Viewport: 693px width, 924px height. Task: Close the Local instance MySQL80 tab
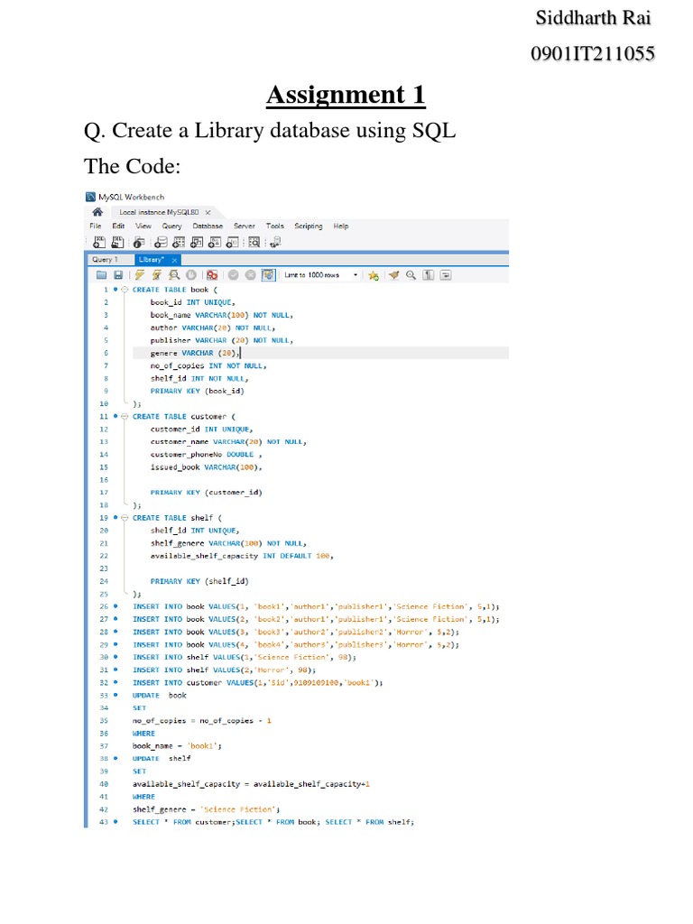pos(208,212)
